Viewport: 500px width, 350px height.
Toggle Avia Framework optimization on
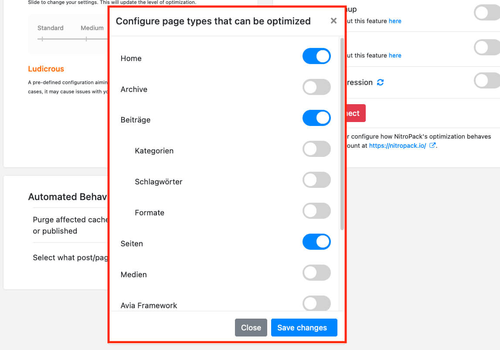tap(316, 303)
